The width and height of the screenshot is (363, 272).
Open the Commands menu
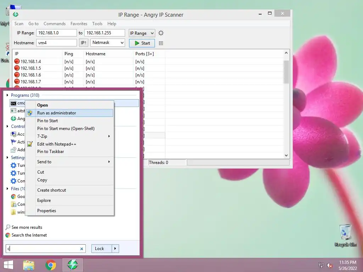coord(54,24)
